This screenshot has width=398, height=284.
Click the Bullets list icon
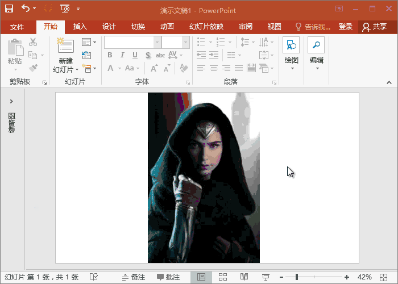[x=201, y=42]
